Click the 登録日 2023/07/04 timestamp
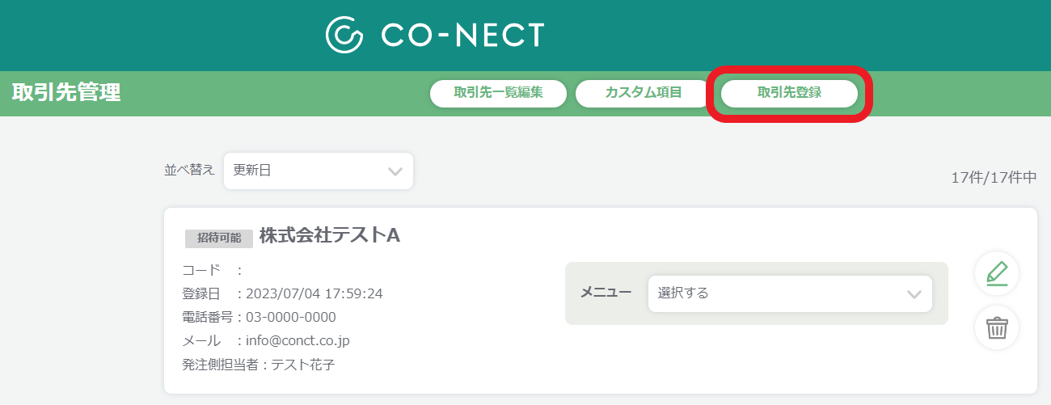This screenshot has height=405, width=1051. 314,293
